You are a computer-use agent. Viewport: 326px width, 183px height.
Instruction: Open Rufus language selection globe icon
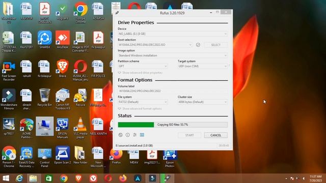120,135
